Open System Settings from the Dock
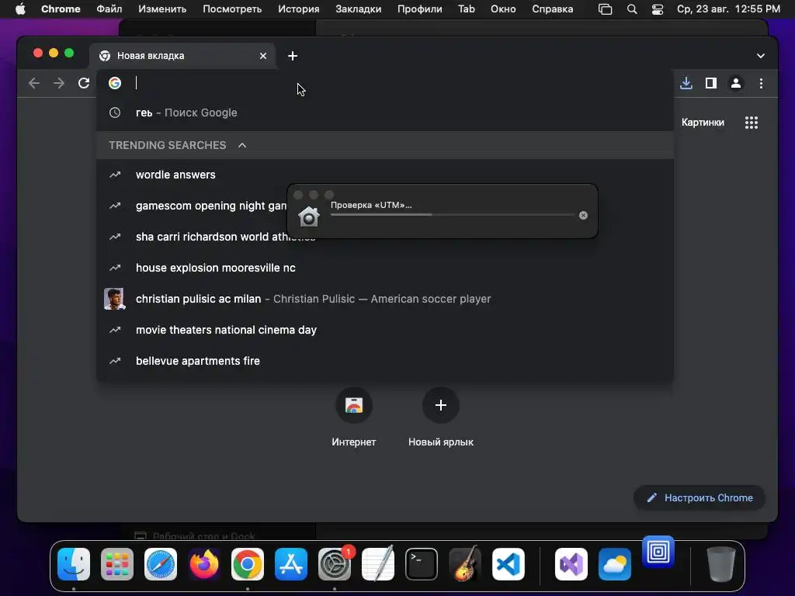This screenshot has width=795, height=596. (x=335, y=564)
